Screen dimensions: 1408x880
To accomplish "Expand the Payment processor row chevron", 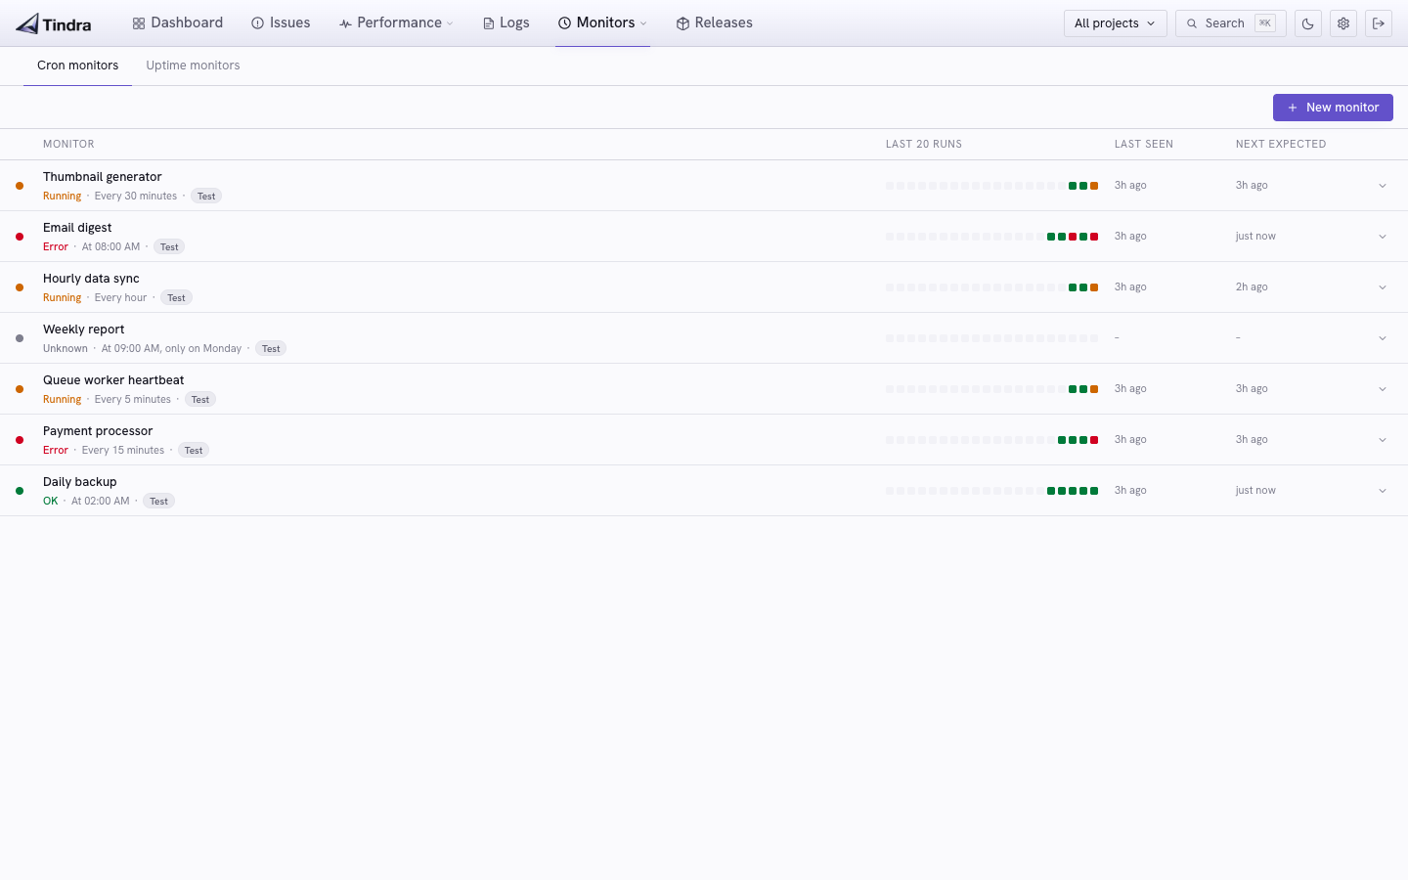I will click(1383, 440).
